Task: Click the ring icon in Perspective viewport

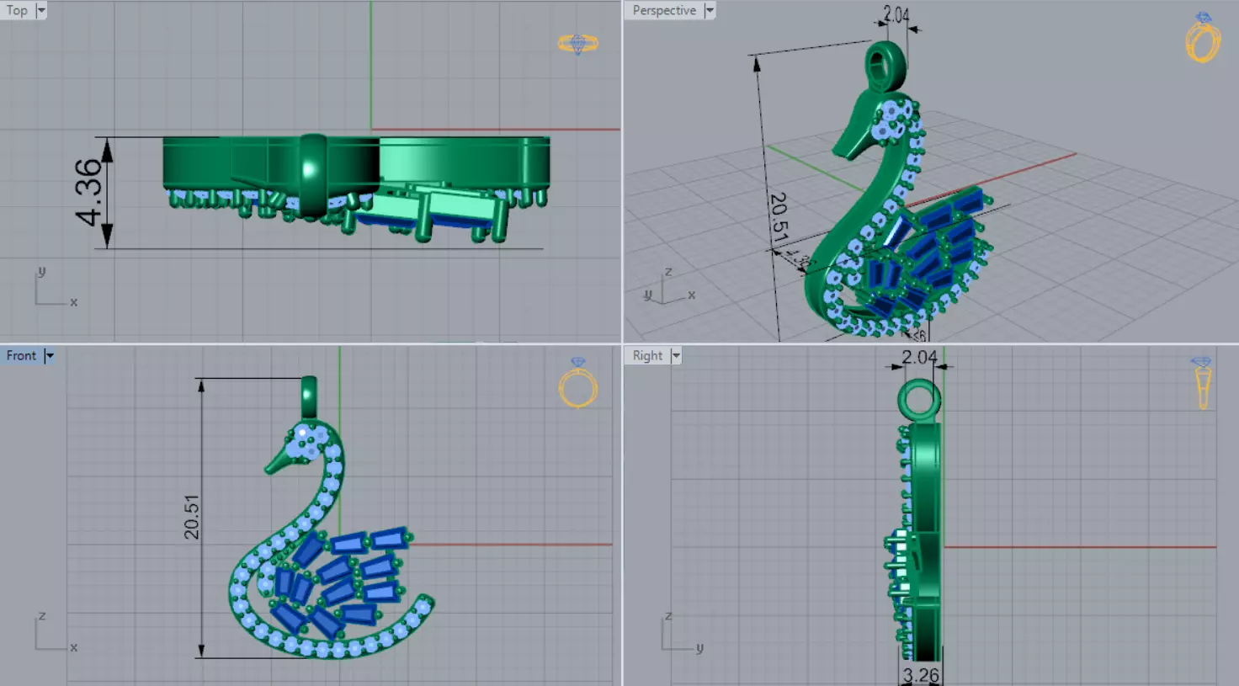Action: pyautogui.click(x=1203, y=39)
